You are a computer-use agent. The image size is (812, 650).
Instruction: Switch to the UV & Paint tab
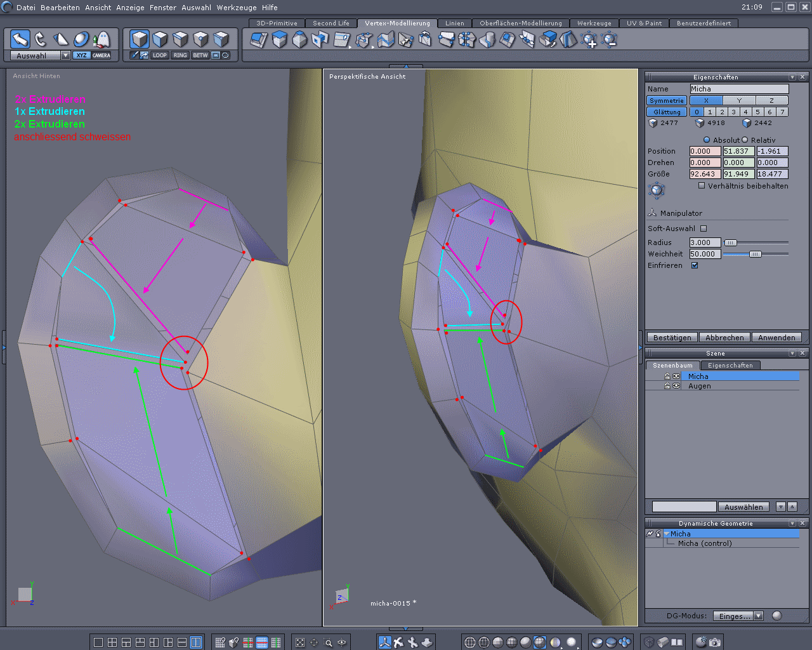(644, 23)
